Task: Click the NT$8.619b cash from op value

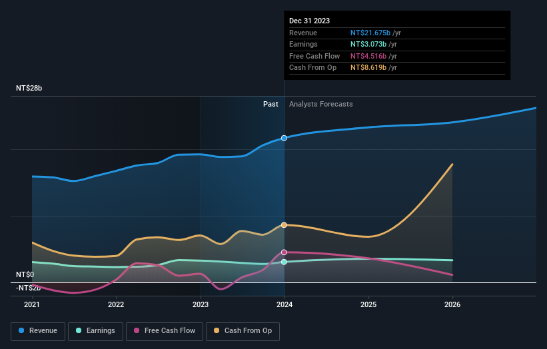Action: click(368, 68)
